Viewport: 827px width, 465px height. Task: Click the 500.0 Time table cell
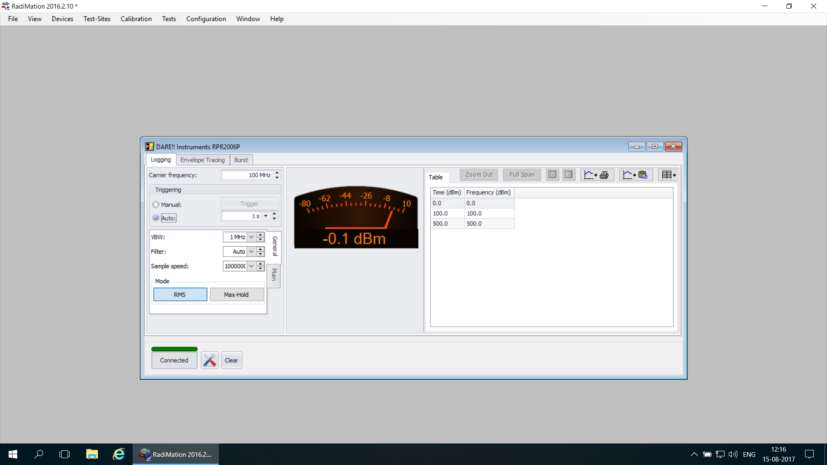click(x=447, y=223)
